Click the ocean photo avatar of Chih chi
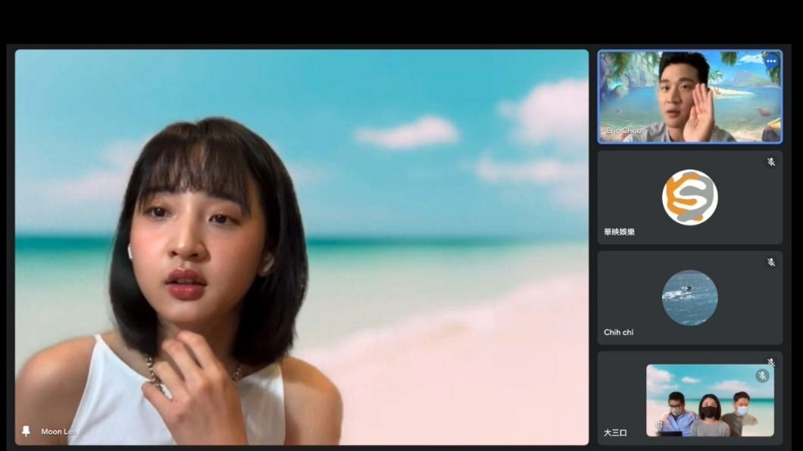The image size is (803, 451). [690, 297]
